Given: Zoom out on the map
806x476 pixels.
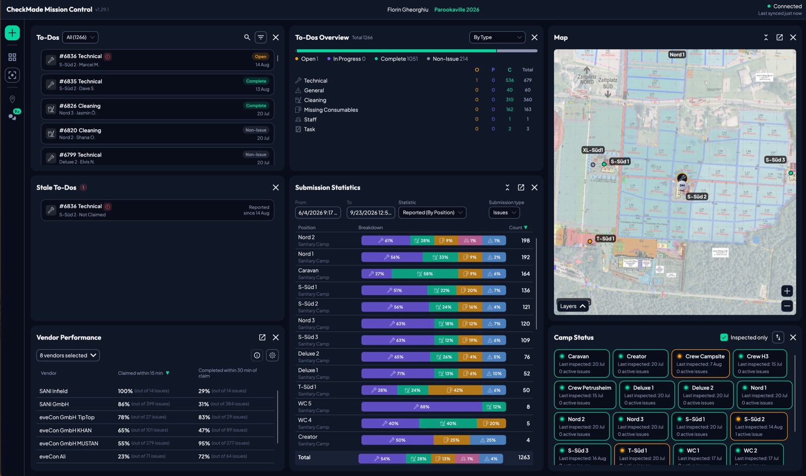Looking at the screenshot, I should 787,305.
